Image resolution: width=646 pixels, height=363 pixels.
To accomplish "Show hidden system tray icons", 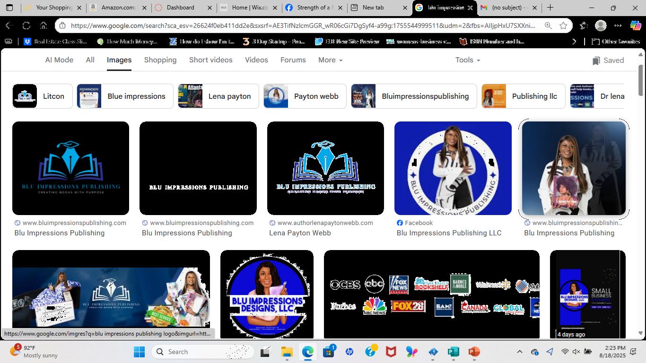I will click(519, 352).
